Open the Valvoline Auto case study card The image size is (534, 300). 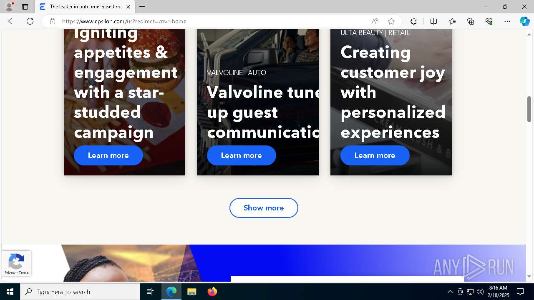pos(258,102)
